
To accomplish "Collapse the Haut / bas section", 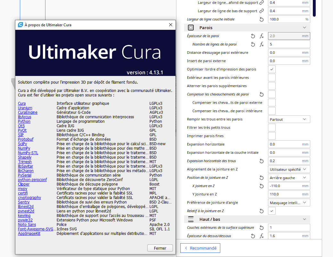I will (x=304, y=219).
